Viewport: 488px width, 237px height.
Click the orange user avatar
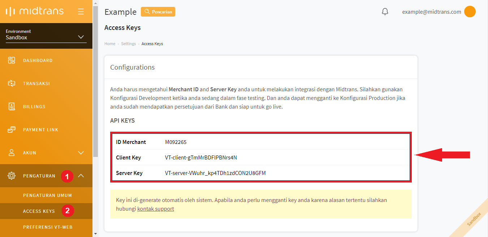[x=470, y=12]
